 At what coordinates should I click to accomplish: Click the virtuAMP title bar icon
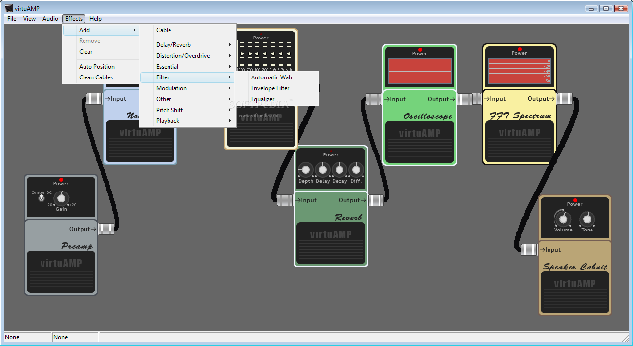[x=8, y=8]
